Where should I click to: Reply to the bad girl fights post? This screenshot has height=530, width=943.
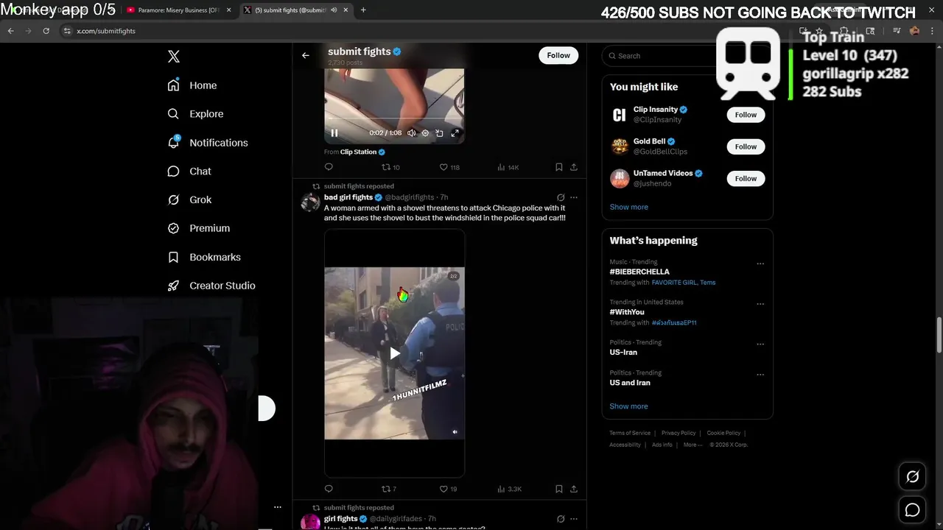(329, 489)
